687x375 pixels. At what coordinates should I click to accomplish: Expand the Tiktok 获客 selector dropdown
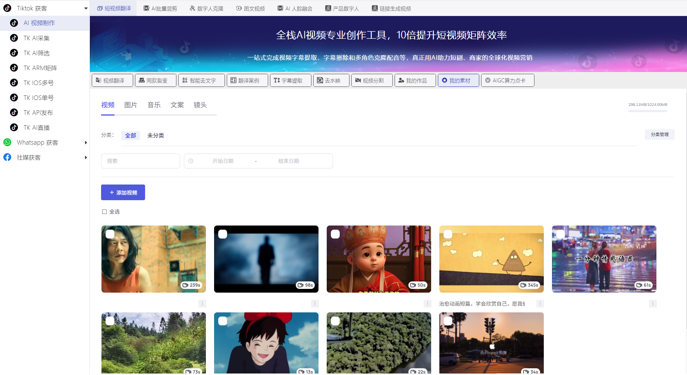click(85, 8)
